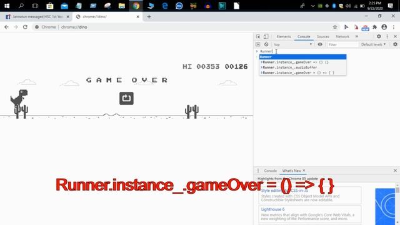Close the DevTools panel
Image resolution: width=400 pixels, height=225 pixels.
click(395, 36)
